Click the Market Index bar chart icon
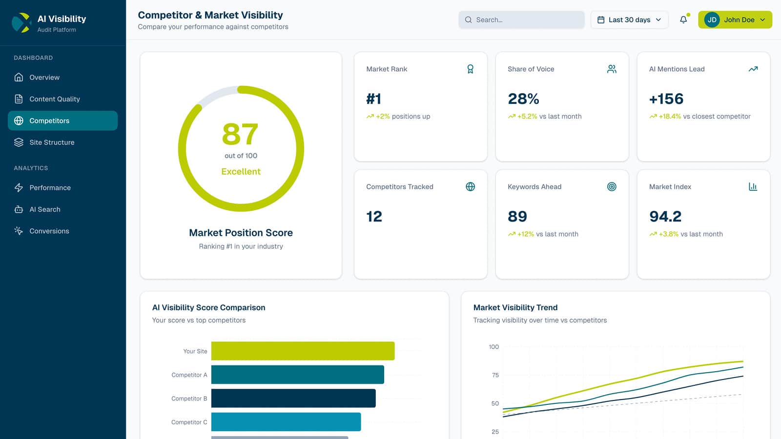Viewport: 781px width, 439px height. pyautogui.click(x=753, y=187)
